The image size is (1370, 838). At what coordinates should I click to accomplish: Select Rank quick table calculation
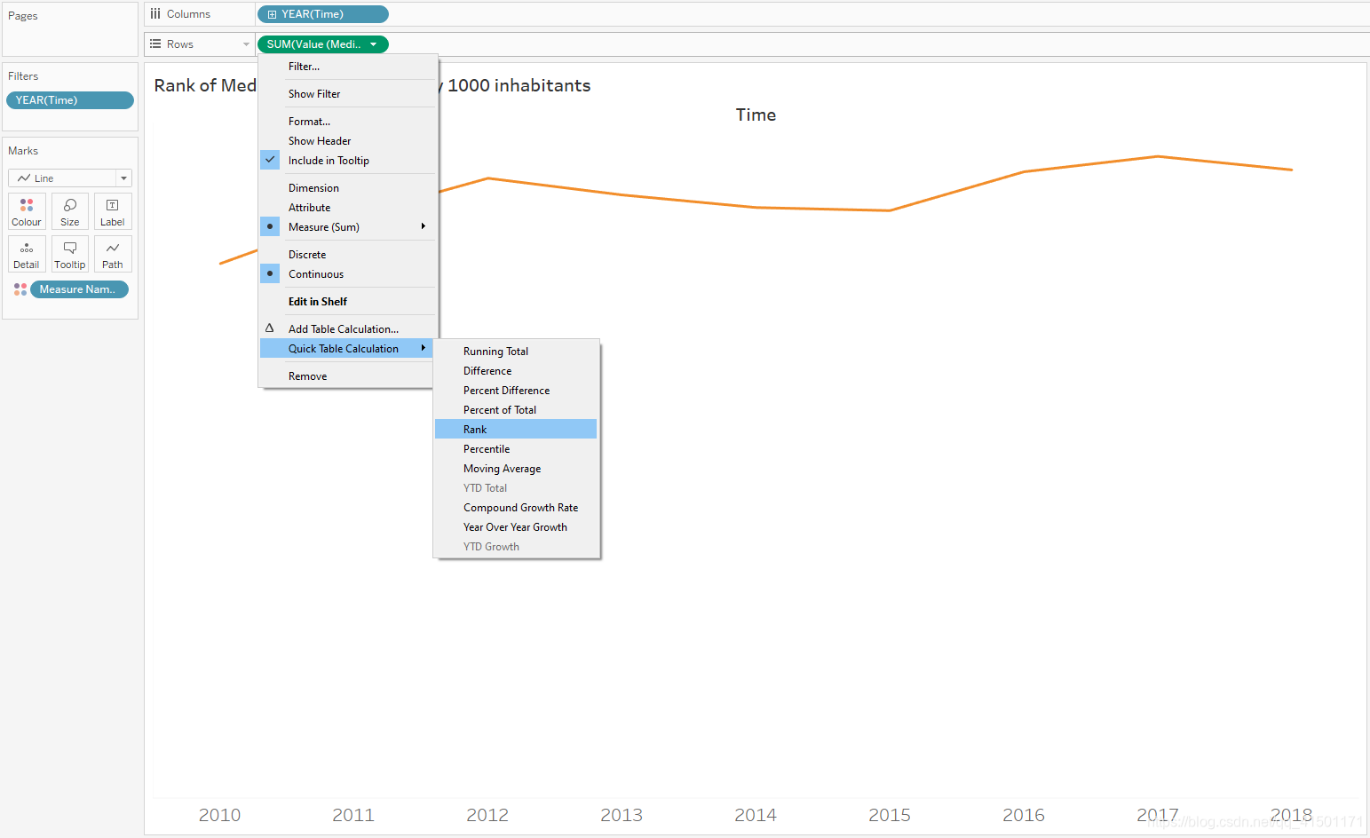(x=516, y=430)
